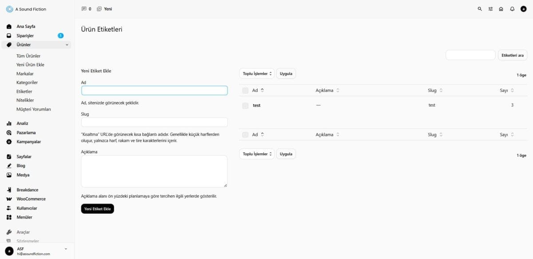Toggle the select-all checkbox in table footer

click(245, 135)
